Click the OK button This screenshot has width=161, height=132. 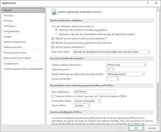coord(136,128)
